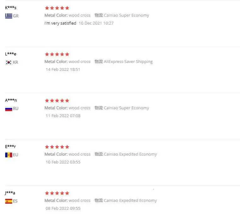
Task: Click the Russia flag icon
Action: 9,109
